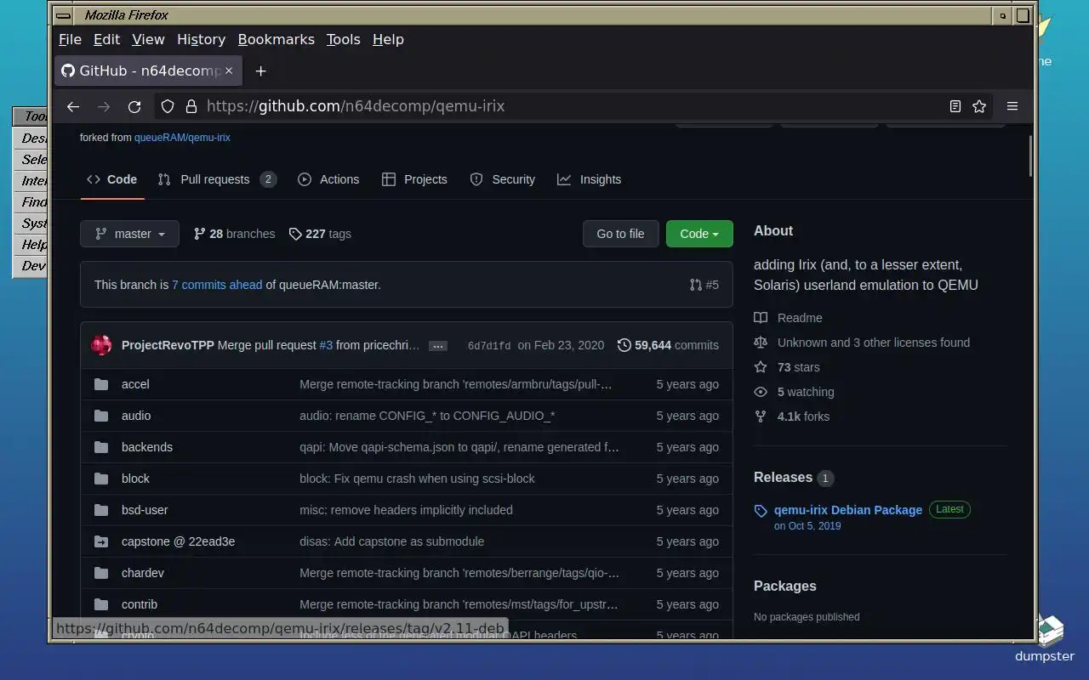Click the browser page vertical scrollbar
The width and height of the screenshot is (1089, 680).
(1030, 156)
